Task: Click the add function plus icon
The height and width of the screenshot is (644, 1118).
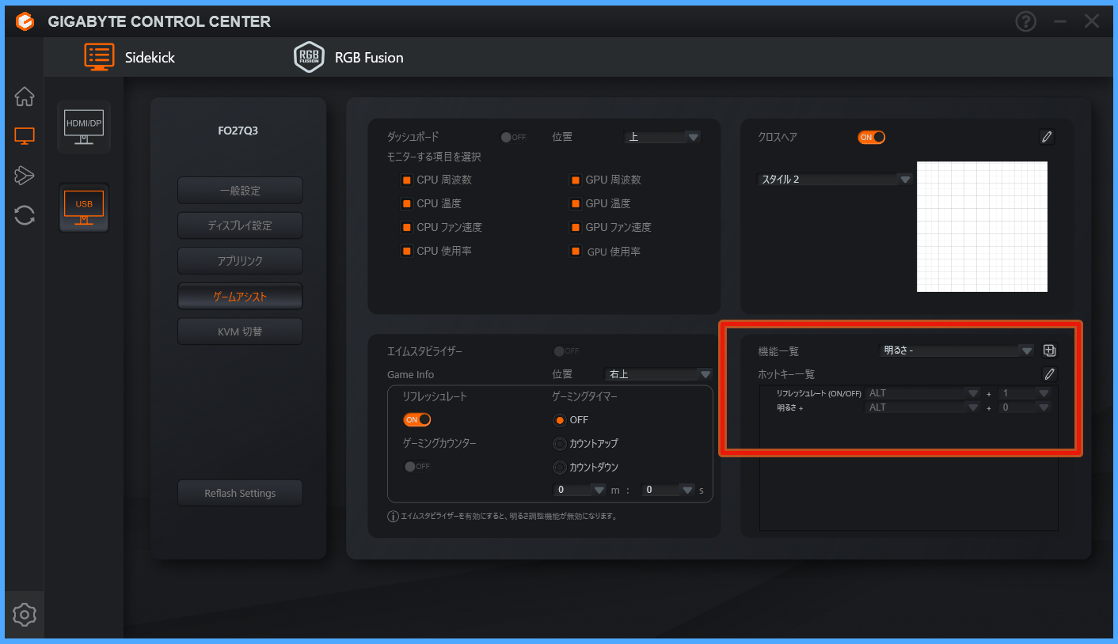Action: (x=1050, y=350)
